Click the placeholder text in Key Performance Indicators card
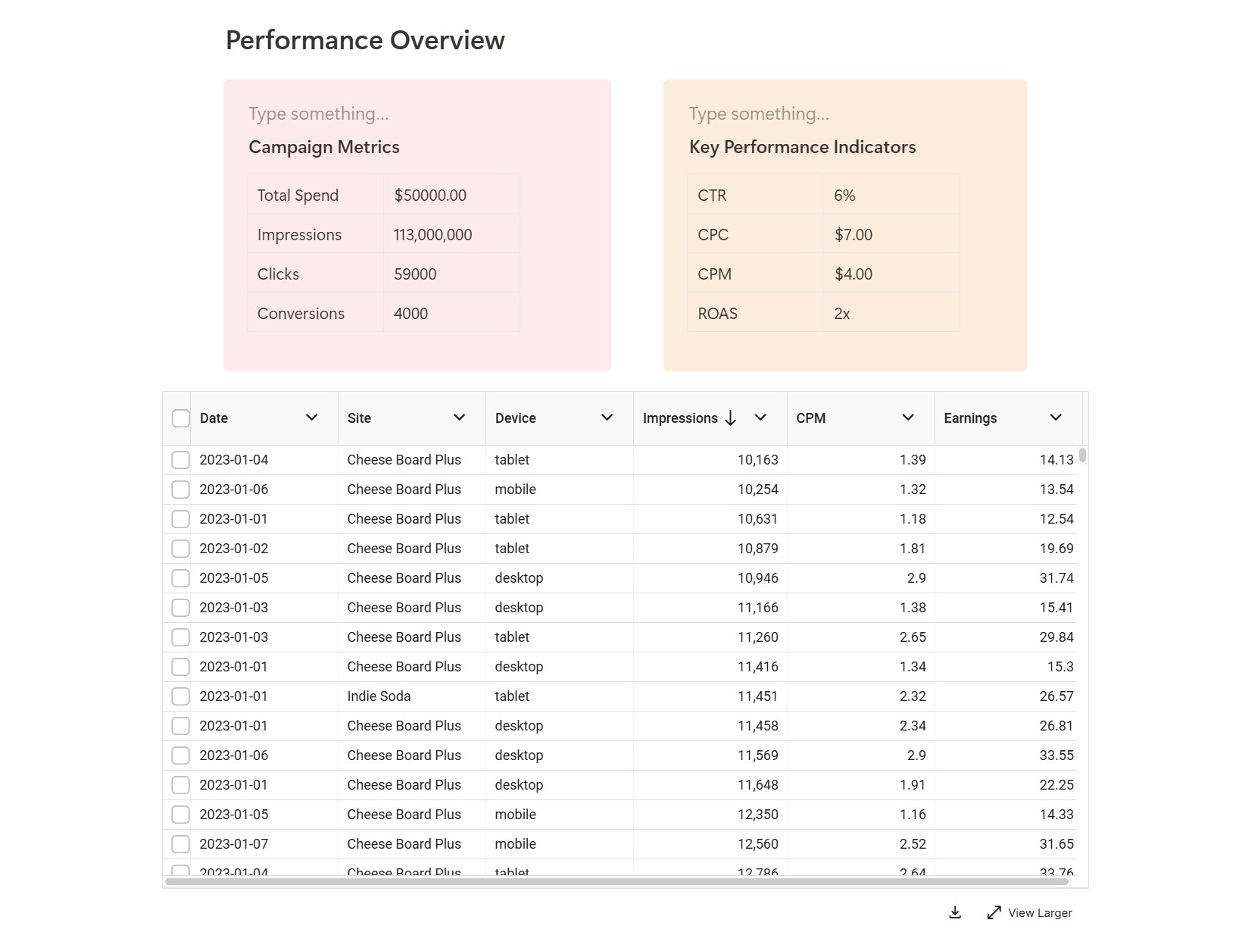The image size is (1239, 951). coord(759,114)
